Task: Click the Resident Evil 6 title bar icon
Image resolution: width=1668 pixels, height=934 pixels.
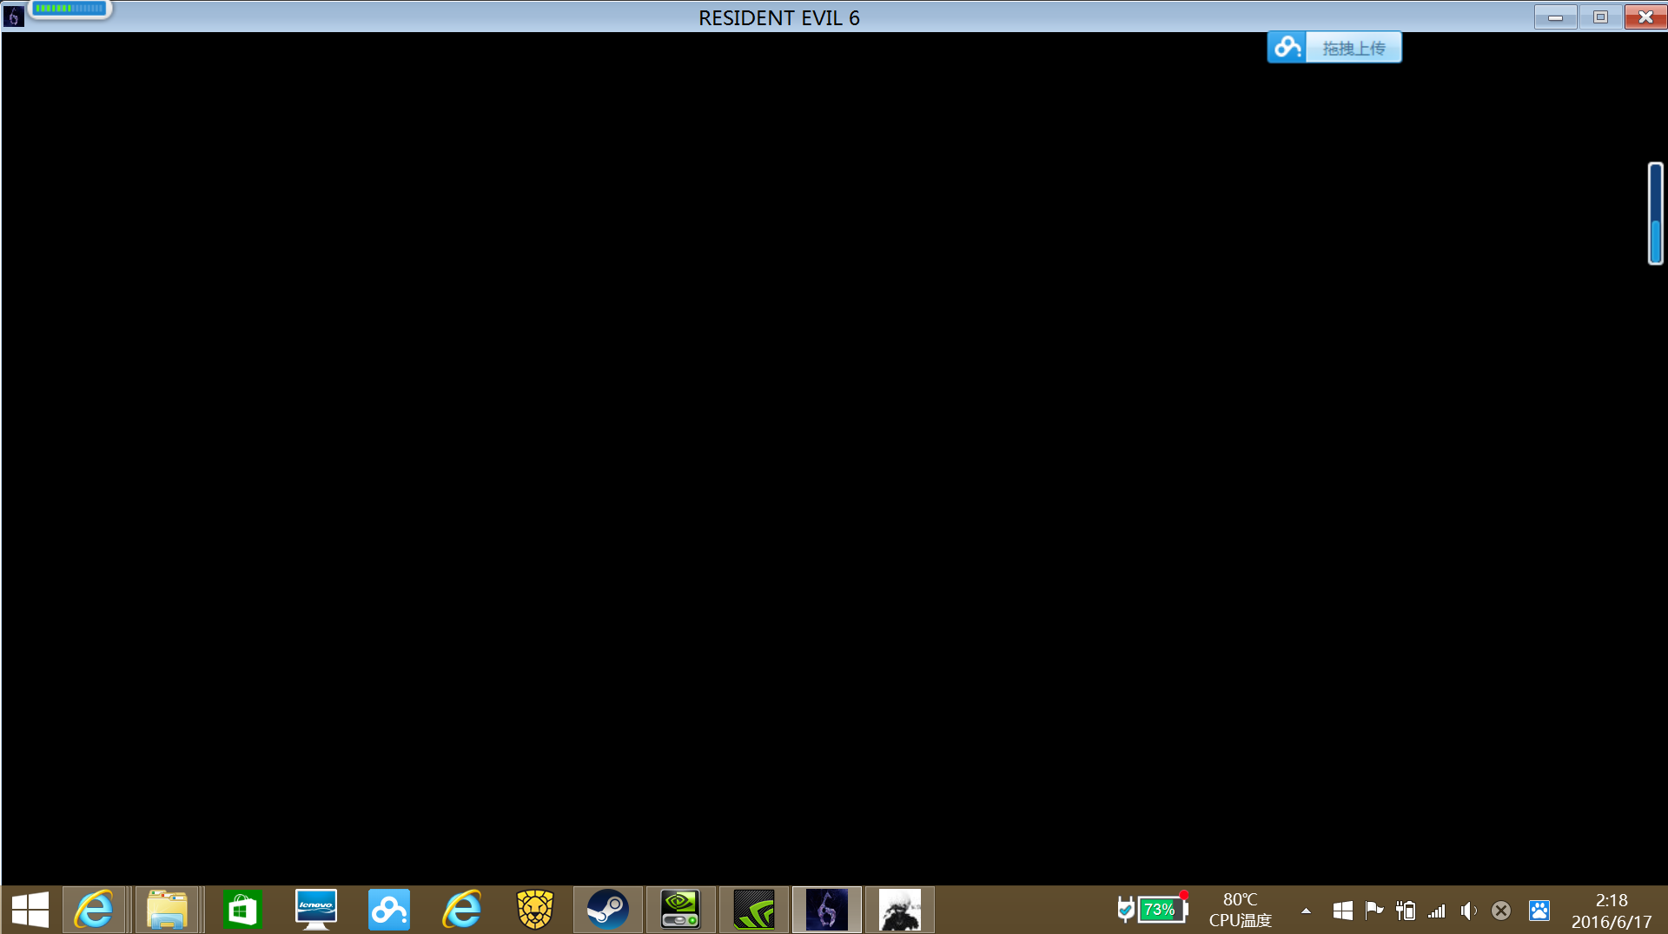Action: (x=14, y=16)
